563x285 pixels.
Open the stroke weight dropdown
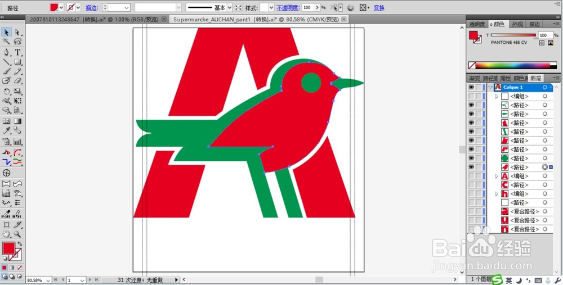point(126,7)
